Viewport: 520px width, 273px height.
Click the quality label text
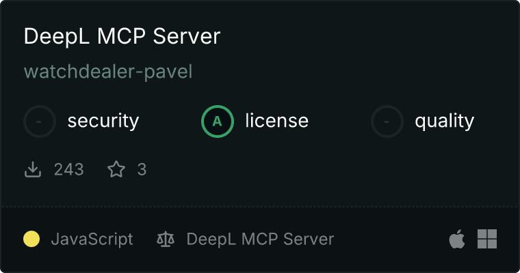point(445,121)
